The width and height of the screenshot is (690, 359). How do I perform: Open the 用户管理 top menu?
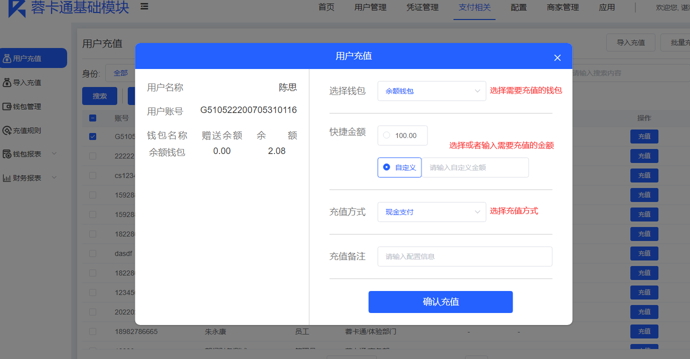pyautogui.click(x=370, y=7)
